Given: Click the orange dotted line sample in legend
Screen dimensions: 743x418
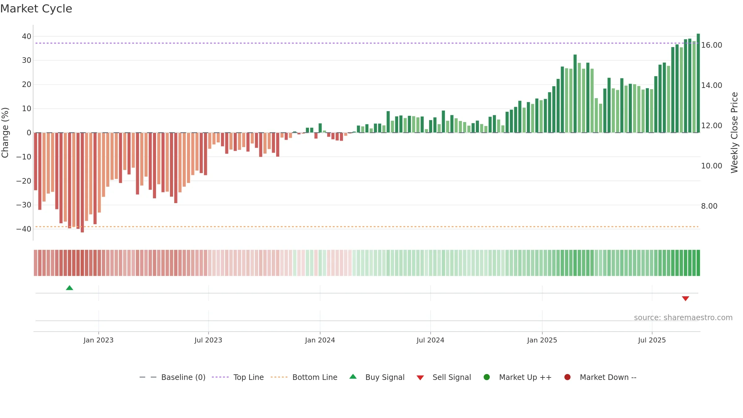Looking at the screenshot, I should pyautogui.click(x=279, y=377).
